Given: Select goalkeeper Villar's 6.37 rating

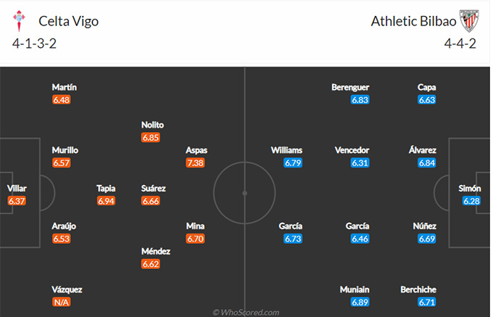Looking at the screenshot, I should [x=17, y=201].
